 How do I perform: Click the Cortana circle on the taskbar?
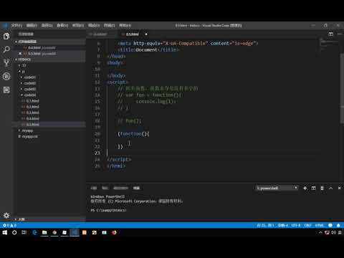[14, 232]
